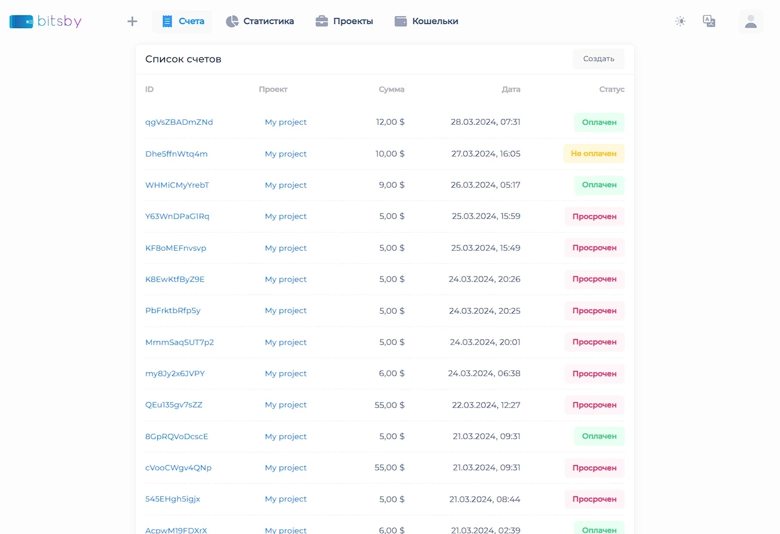The image size is (780, 534).
Task: Open the Счета tab
Action: click(x=182, y=22)
